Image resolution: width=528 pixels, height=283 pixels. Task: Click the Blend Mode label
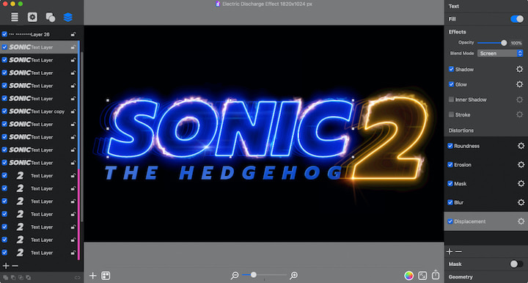pyautogui.click(x=462, y=54)
